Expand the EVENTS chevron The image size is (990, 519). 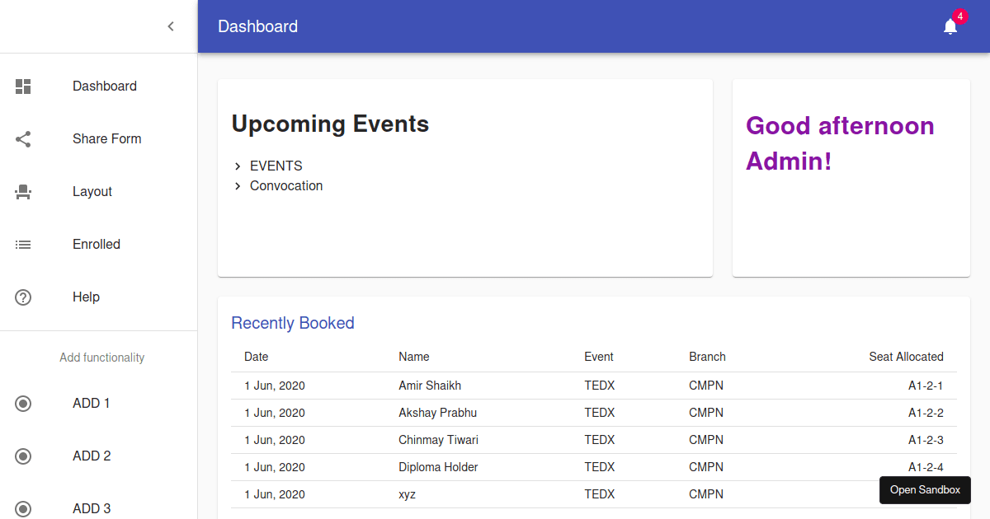(x=238, y=166)
